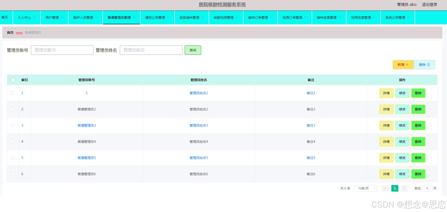The height and width of the screenshot is (212, 447).
Task: Check the checkbox for 普通管理员4 row
Action: pyautogui.click(x=13, y=142)
